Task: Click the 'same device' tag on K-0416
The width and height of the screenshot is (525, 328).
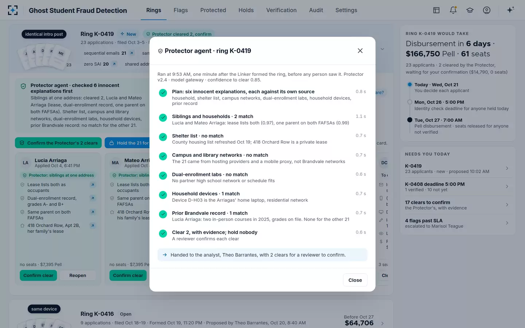Action: 44,309
